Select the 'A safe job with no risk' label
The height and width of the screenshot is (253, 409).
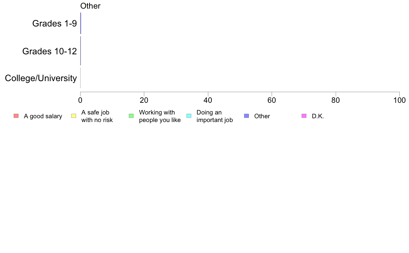[x=97, y=116]
